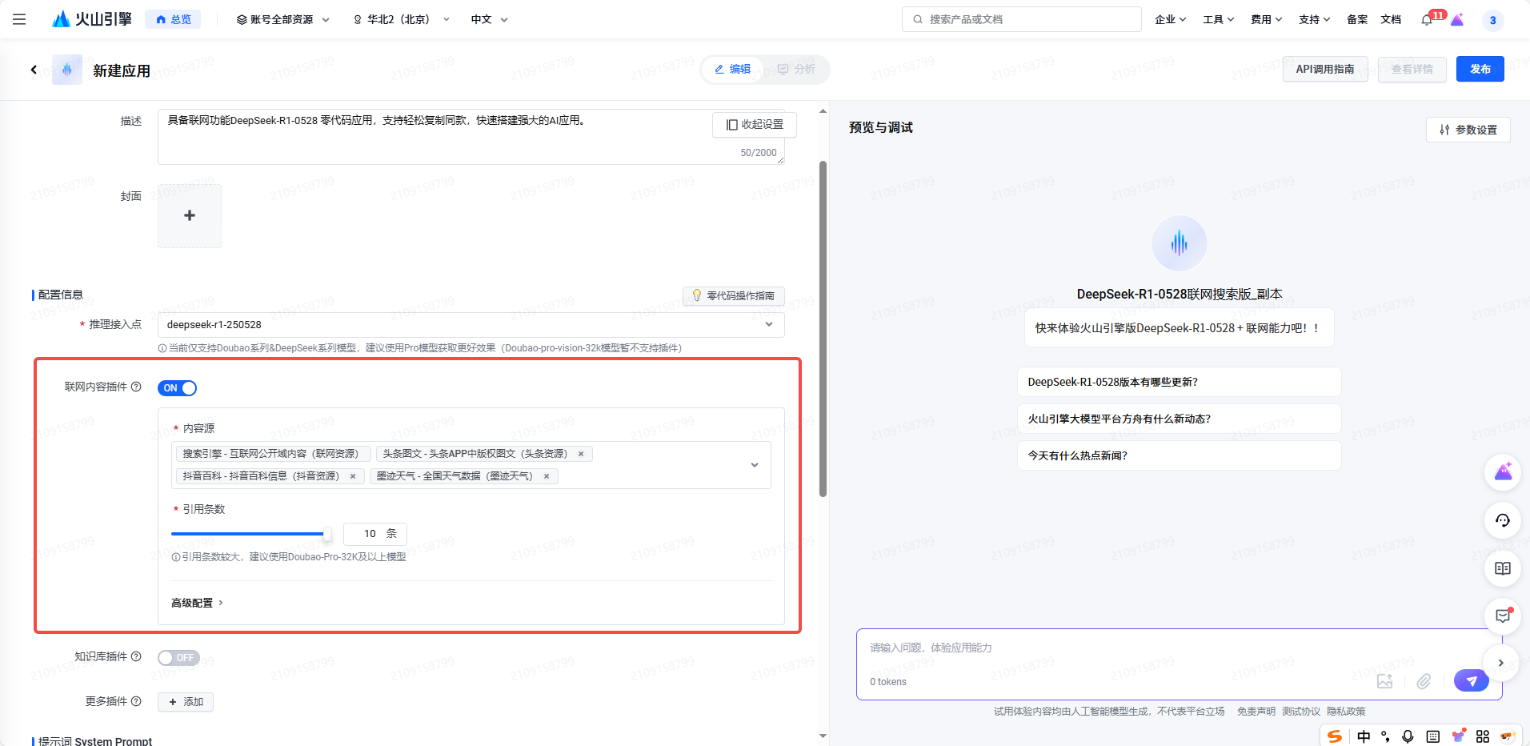Turn off the 联网内容插件 switch

[x=177, y=388]
